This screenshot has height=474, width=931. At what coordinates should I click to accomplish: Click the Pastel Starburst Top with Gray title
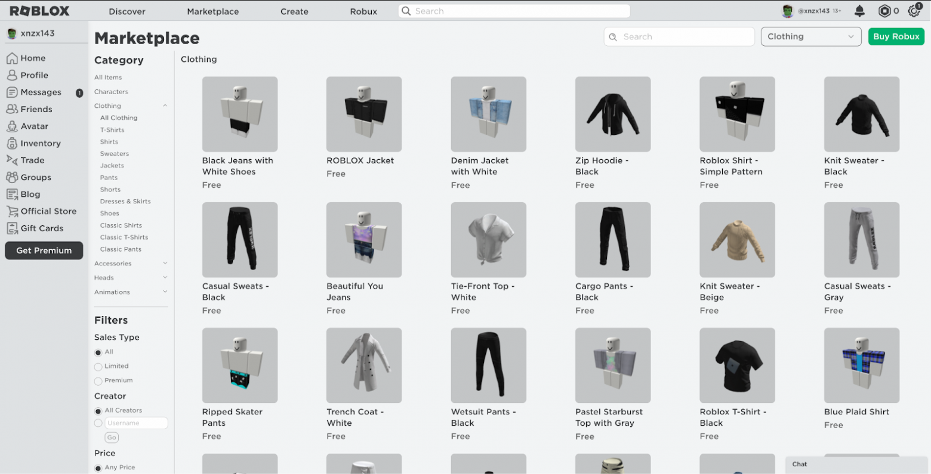click(x=609, y=417)
